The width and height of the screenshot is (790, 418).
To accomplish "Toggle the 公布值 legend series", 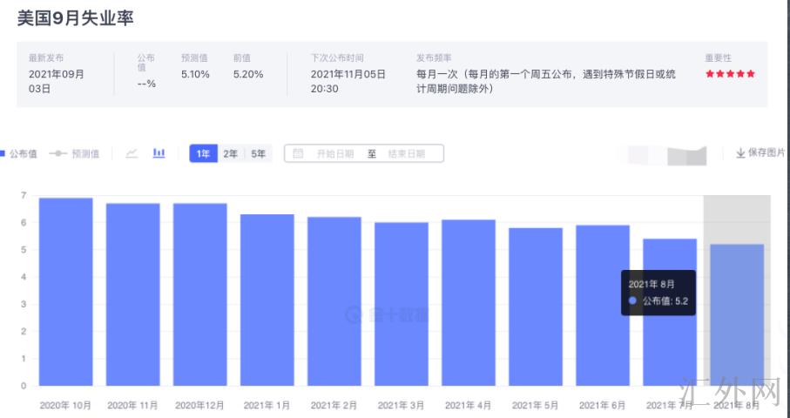I will 19,153.
